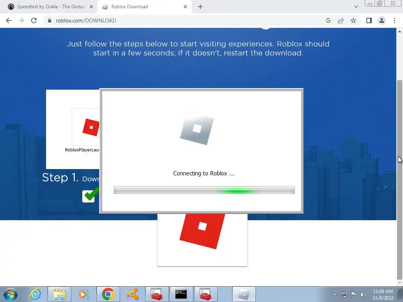
Task: Minimize the Chrome window
Action: point(370,4)
